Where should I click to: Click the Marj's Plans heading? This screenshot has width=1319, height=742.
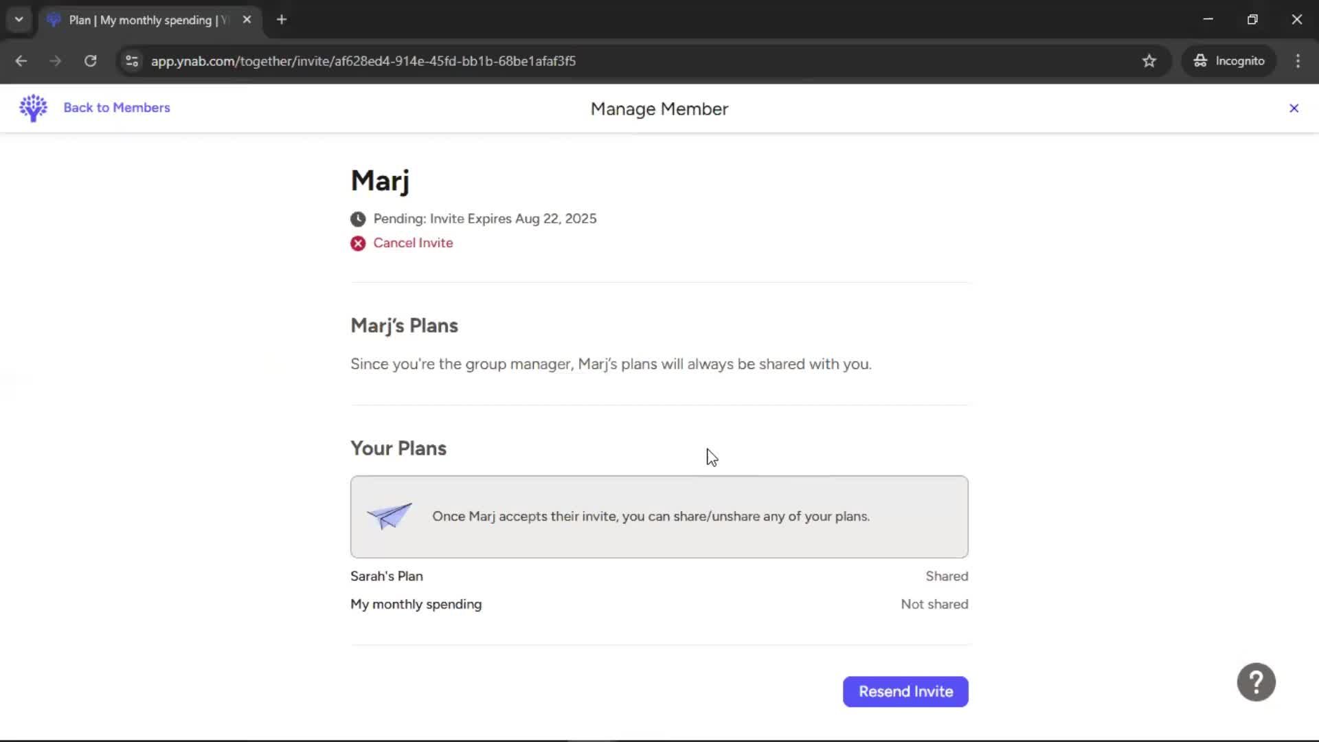[404, 326]
